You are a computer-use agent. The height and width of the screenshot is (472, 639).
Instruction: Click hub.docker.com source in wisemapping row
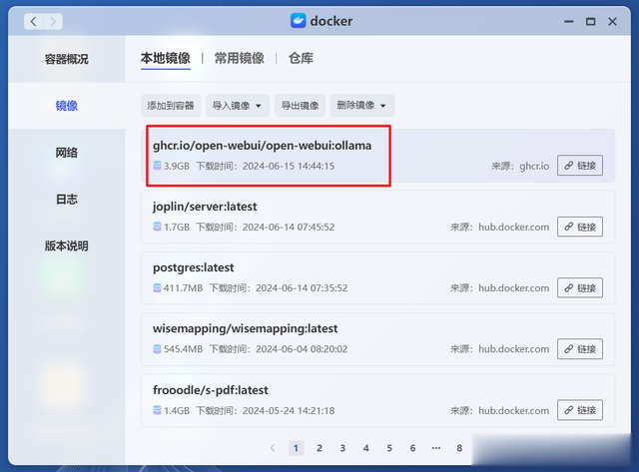(514, 349)
